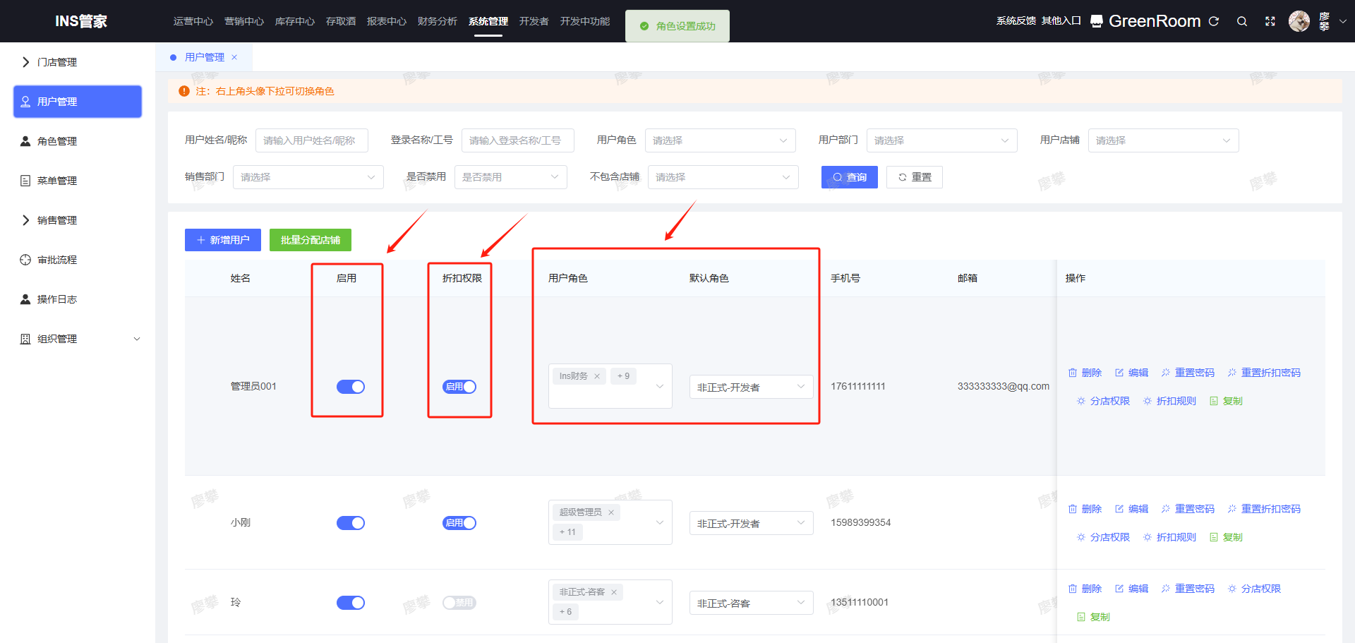Edit user 管理员001
Screen dimensions: 1355x643
(1131, 373)
